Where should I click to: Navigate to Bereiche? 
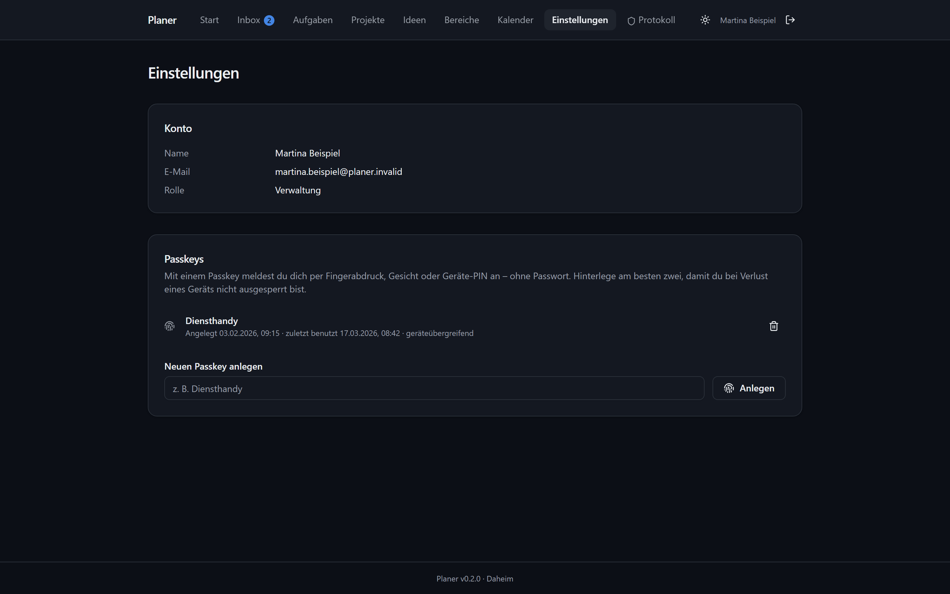[x=462, y=20]
